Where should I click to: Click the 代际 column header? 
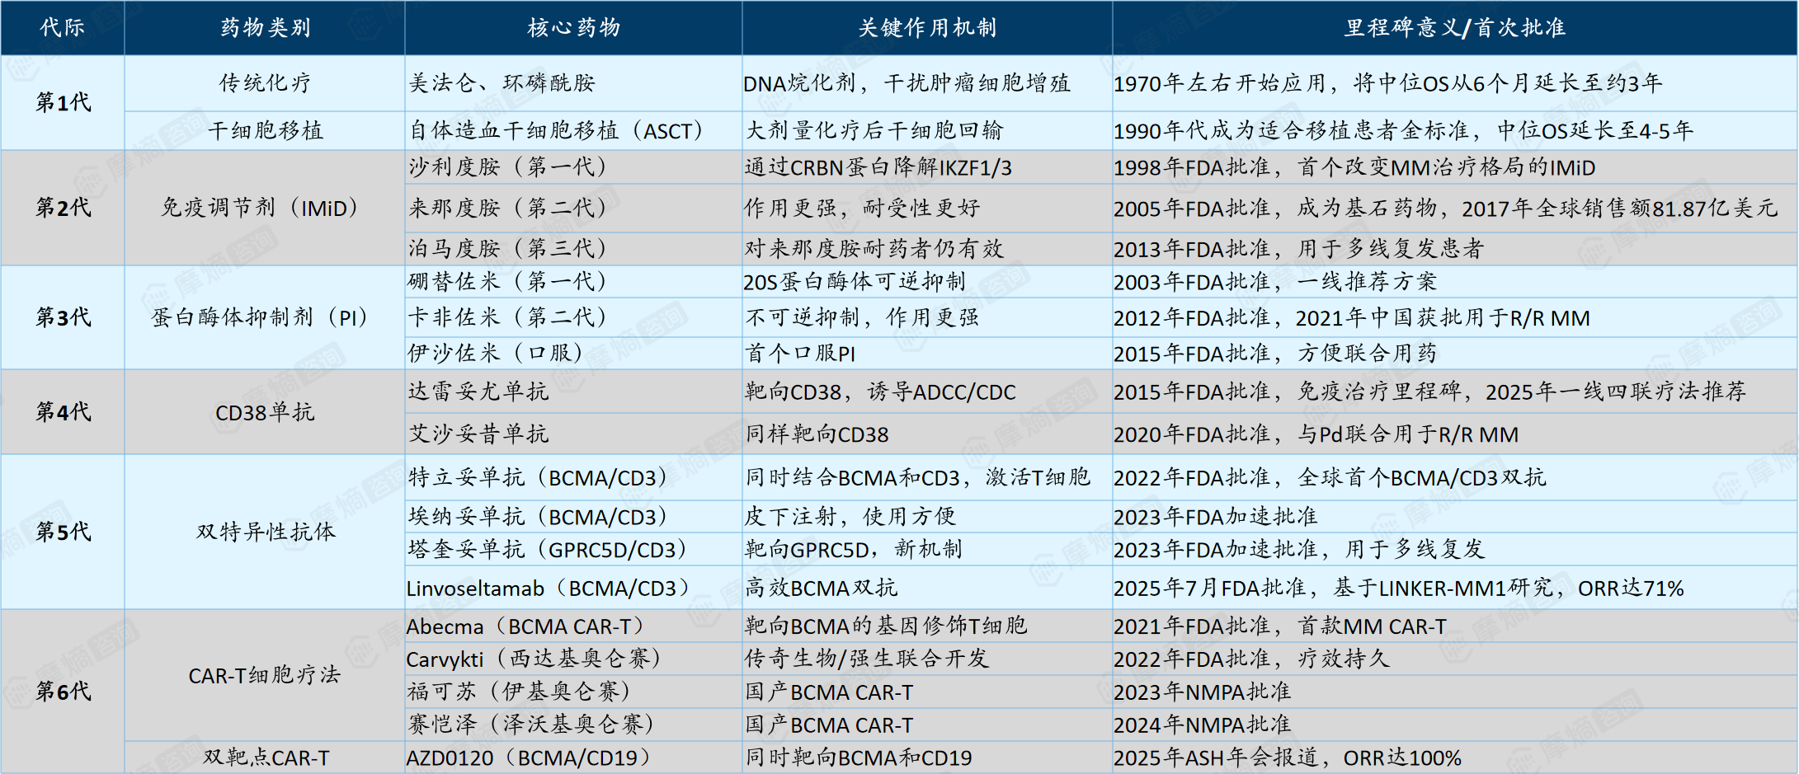point(63,28)
